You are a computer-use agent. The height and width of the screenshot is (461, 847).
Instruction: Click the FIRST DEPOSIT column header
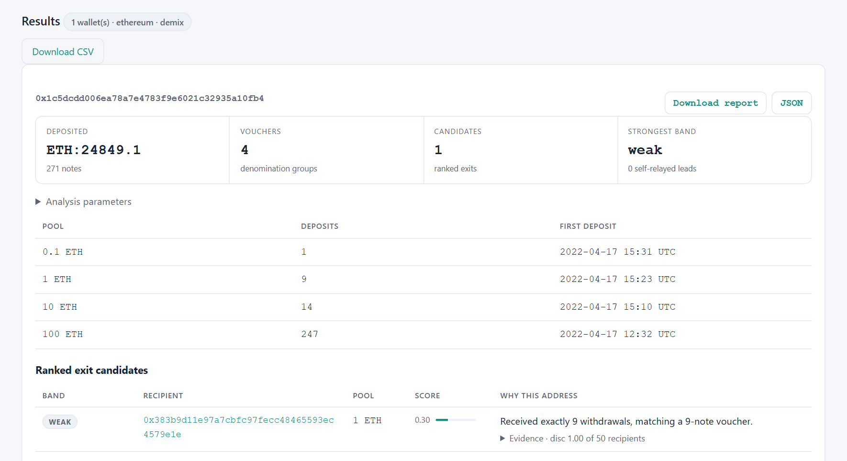[588, 226]
